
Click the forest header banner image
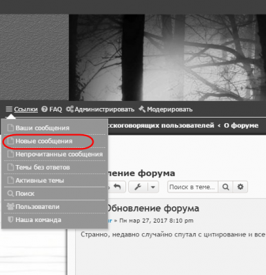(x=167, y=58)
